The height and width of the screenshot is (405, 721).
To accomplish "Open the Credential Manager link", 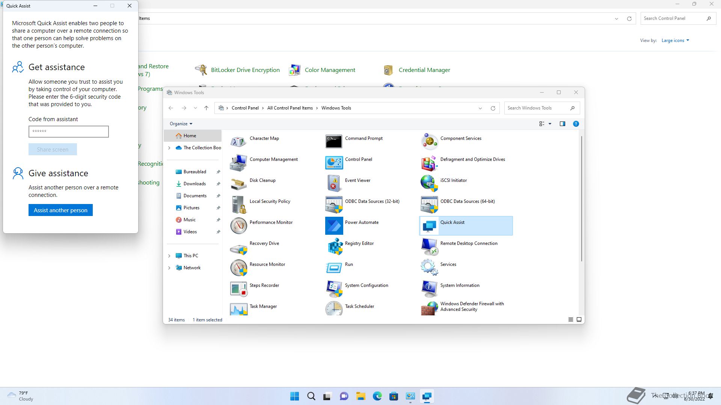I will click(424, 70).
